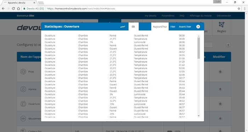The image size is (248, 132).
Task: Click the browser back arrow
Action: click(x=3, y=8)
